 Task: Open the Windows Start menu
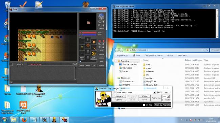click(4, 120)
